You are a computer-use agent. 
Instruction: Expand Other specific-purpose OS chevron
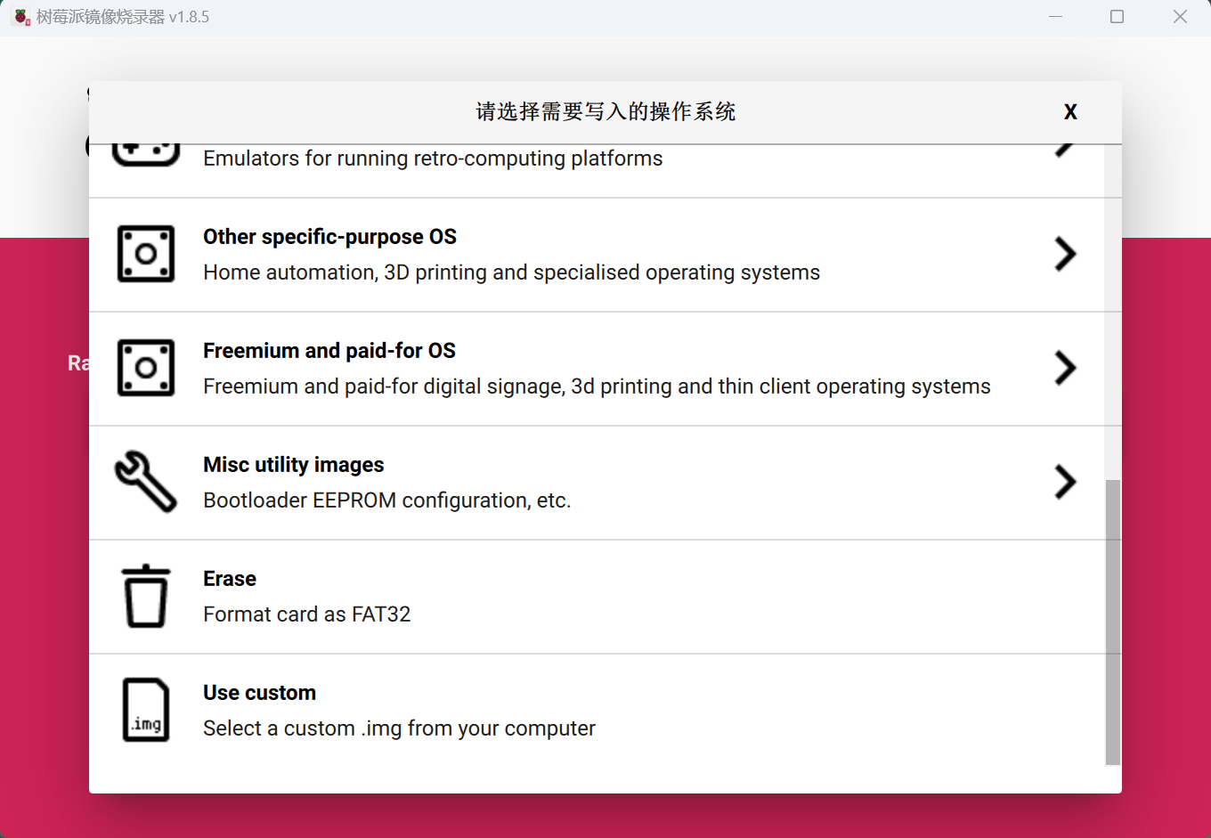[x=1065, y=254]
